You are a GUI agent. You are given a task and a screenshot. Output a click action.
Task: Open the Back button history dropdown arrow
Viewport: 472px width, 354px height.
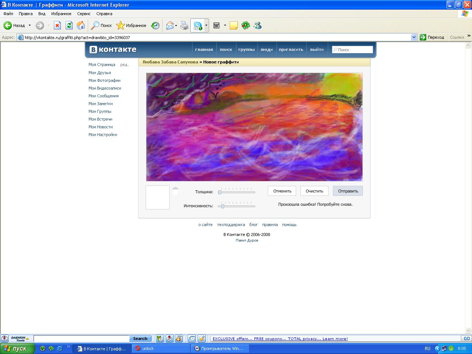pos(30,25)
